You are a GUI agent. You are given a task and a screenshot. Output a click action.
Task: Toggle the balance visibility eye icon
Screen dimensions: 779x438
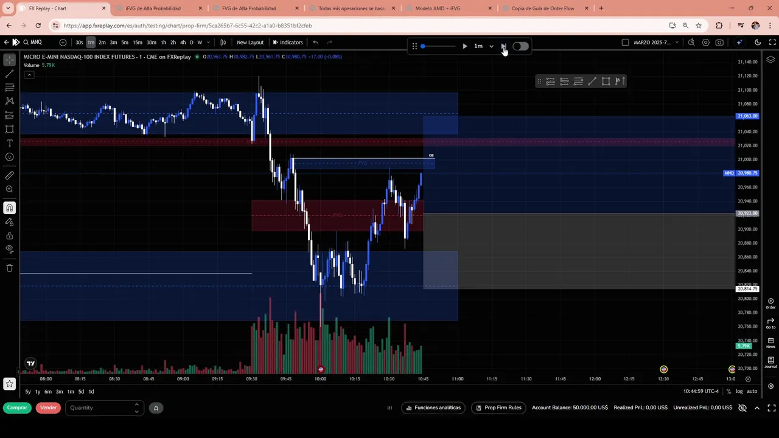click(x=742, y=408)
